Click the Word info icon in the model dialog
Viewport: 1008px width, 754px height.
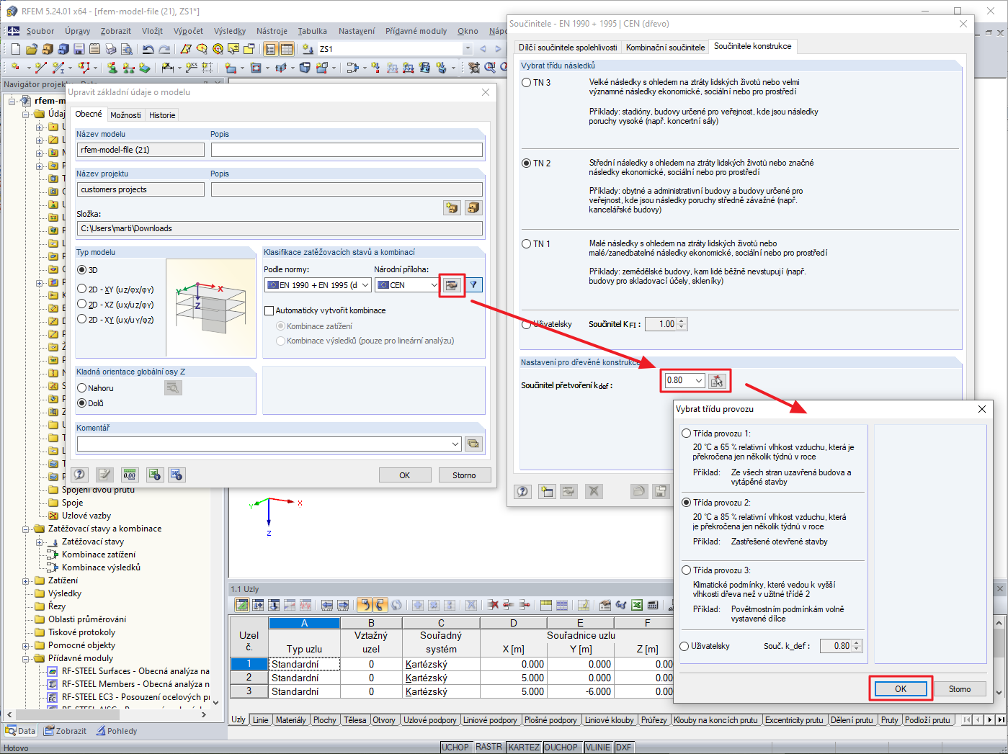(177, 475)
